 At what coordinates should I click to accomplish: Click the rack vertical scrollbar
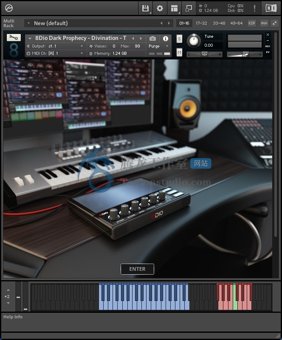276,135
